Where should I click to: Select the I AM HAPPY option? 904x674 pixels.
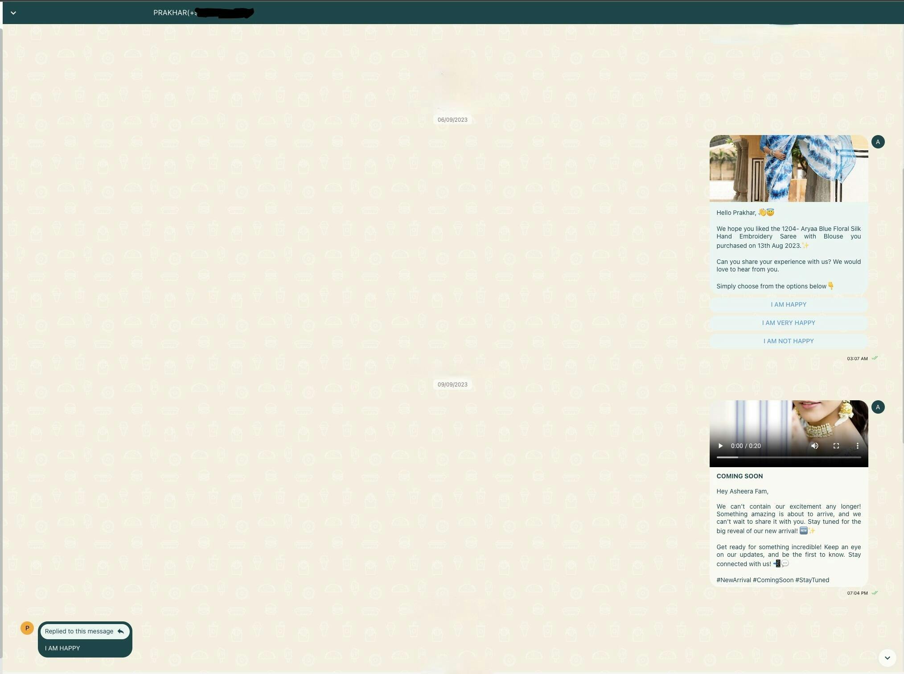click(x=788, y=304)
